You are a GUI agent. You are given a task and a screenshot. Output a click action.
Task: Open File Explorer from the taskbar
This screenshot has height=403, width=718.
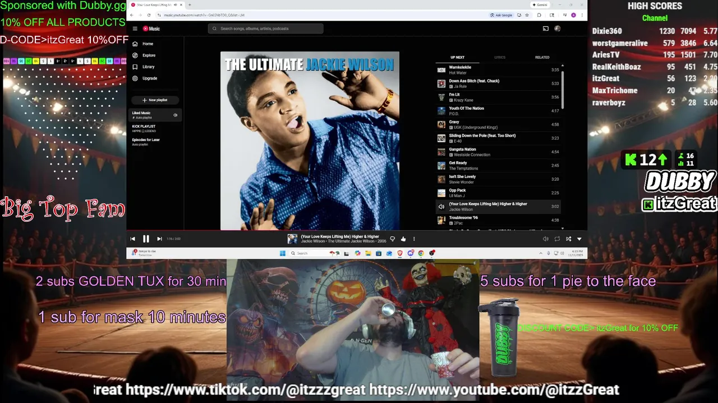[368, 253]
